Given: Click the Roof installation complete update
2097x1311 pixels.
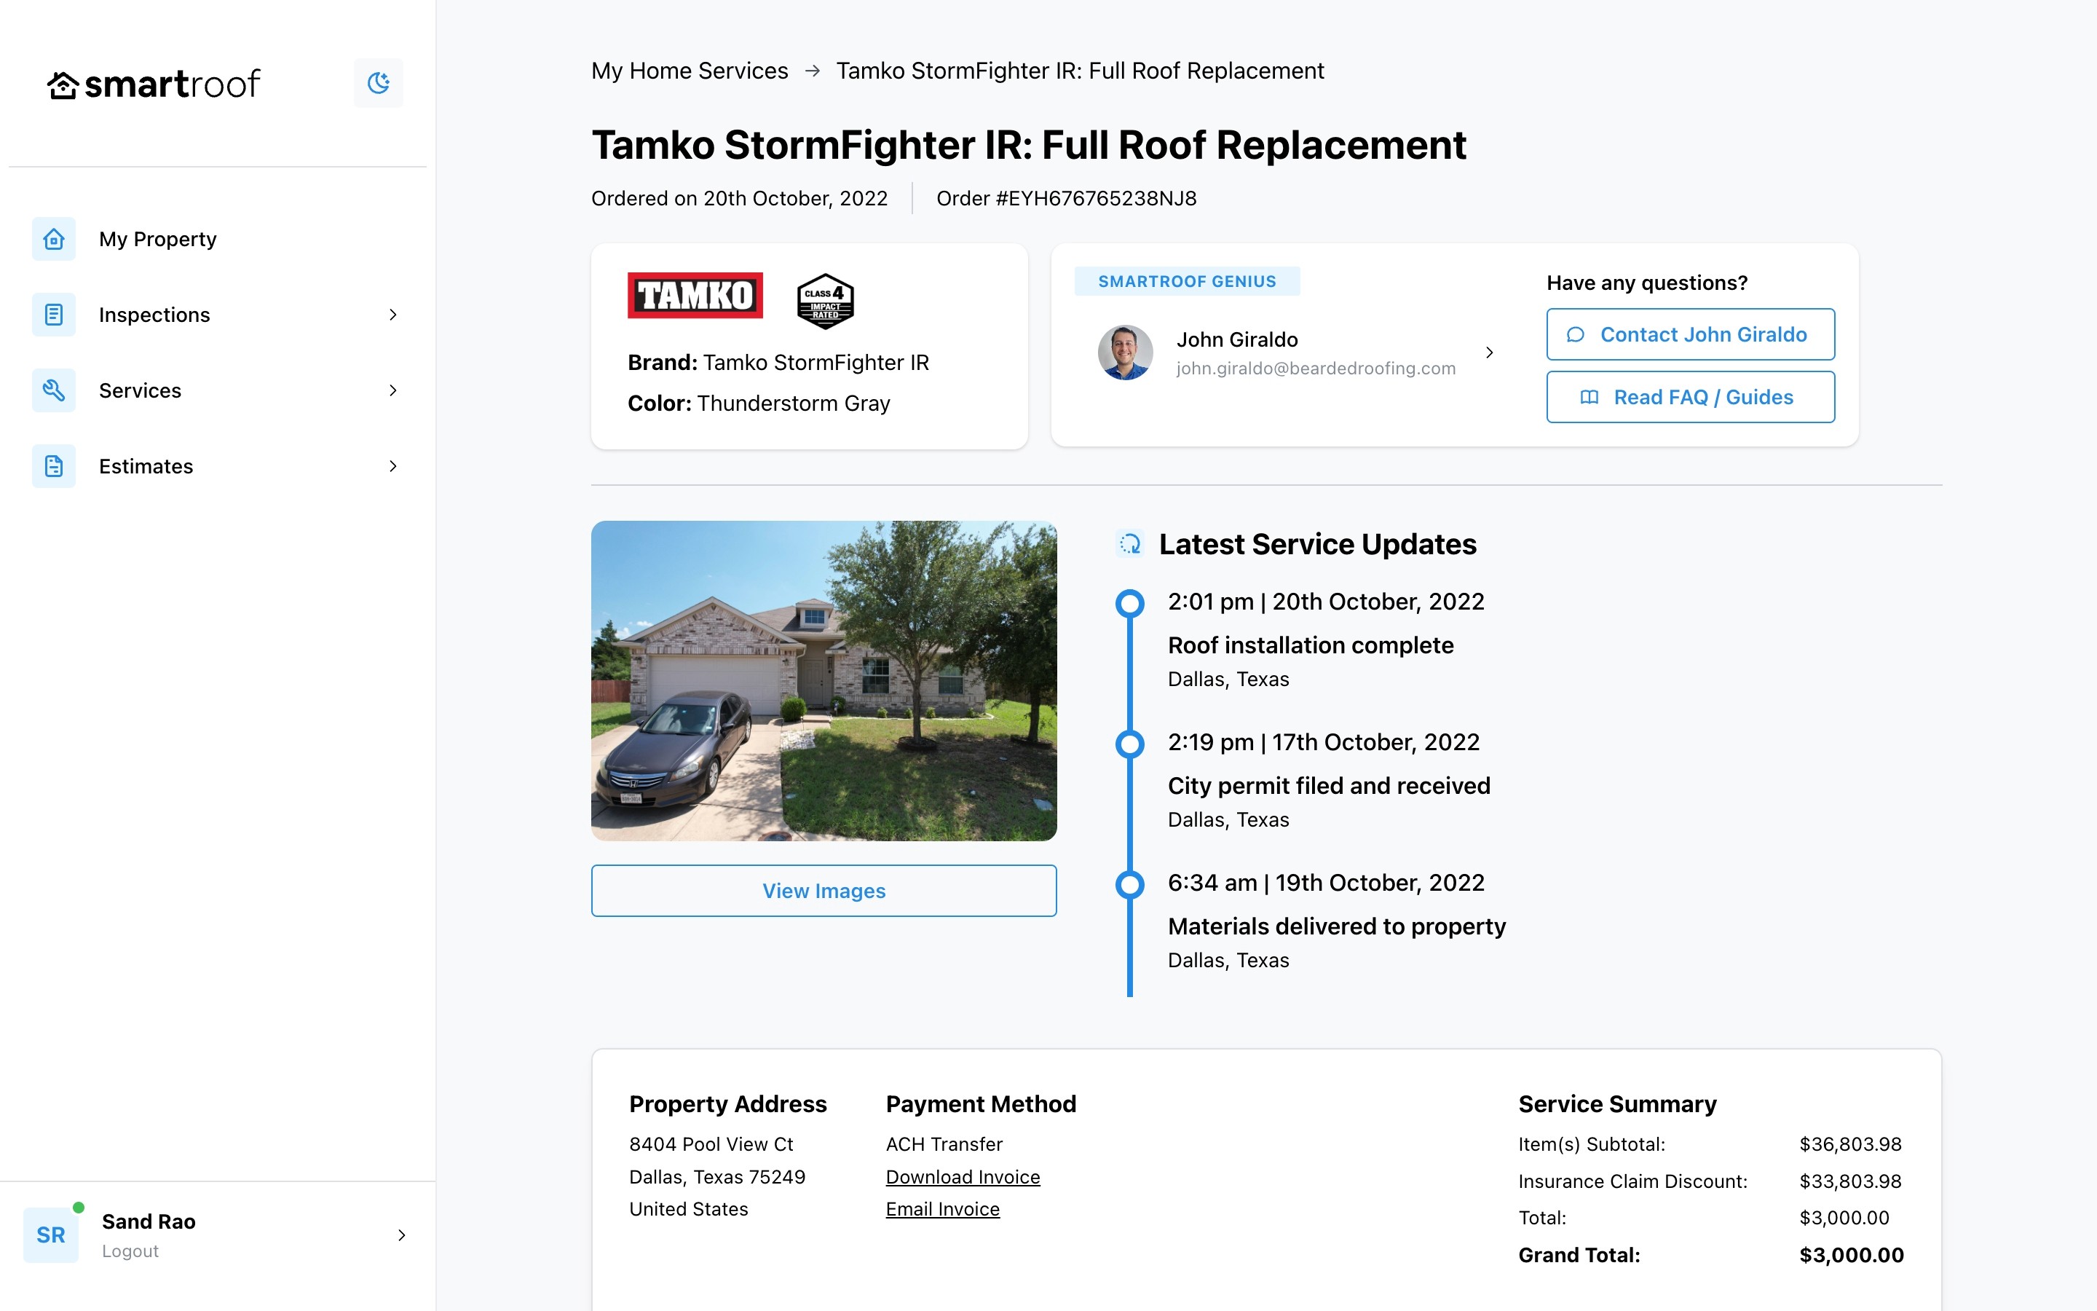Looking at the screenshot, I should point(1310,645).
